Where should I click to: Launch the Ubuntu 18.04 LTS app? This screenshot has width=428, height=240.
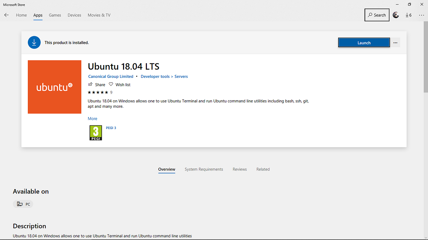[x=364, y=42]
